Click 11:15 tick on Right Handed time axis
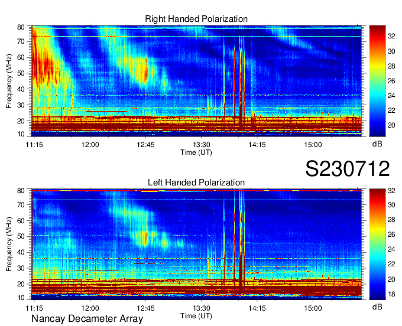Viewport: 402px width, 326px height. pyautogui.click(x=34, y=145)
